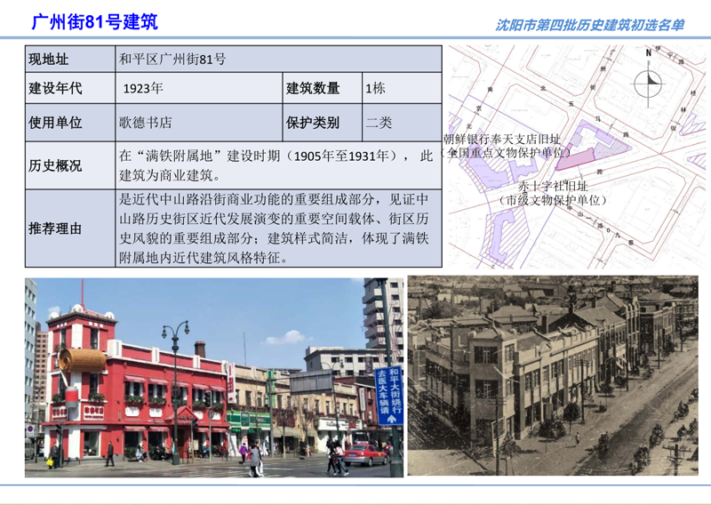Click the 朝鲜银行奉天支店旧址 map label
The width and height of the screenshot is (711, 505).
pos(502,140)
